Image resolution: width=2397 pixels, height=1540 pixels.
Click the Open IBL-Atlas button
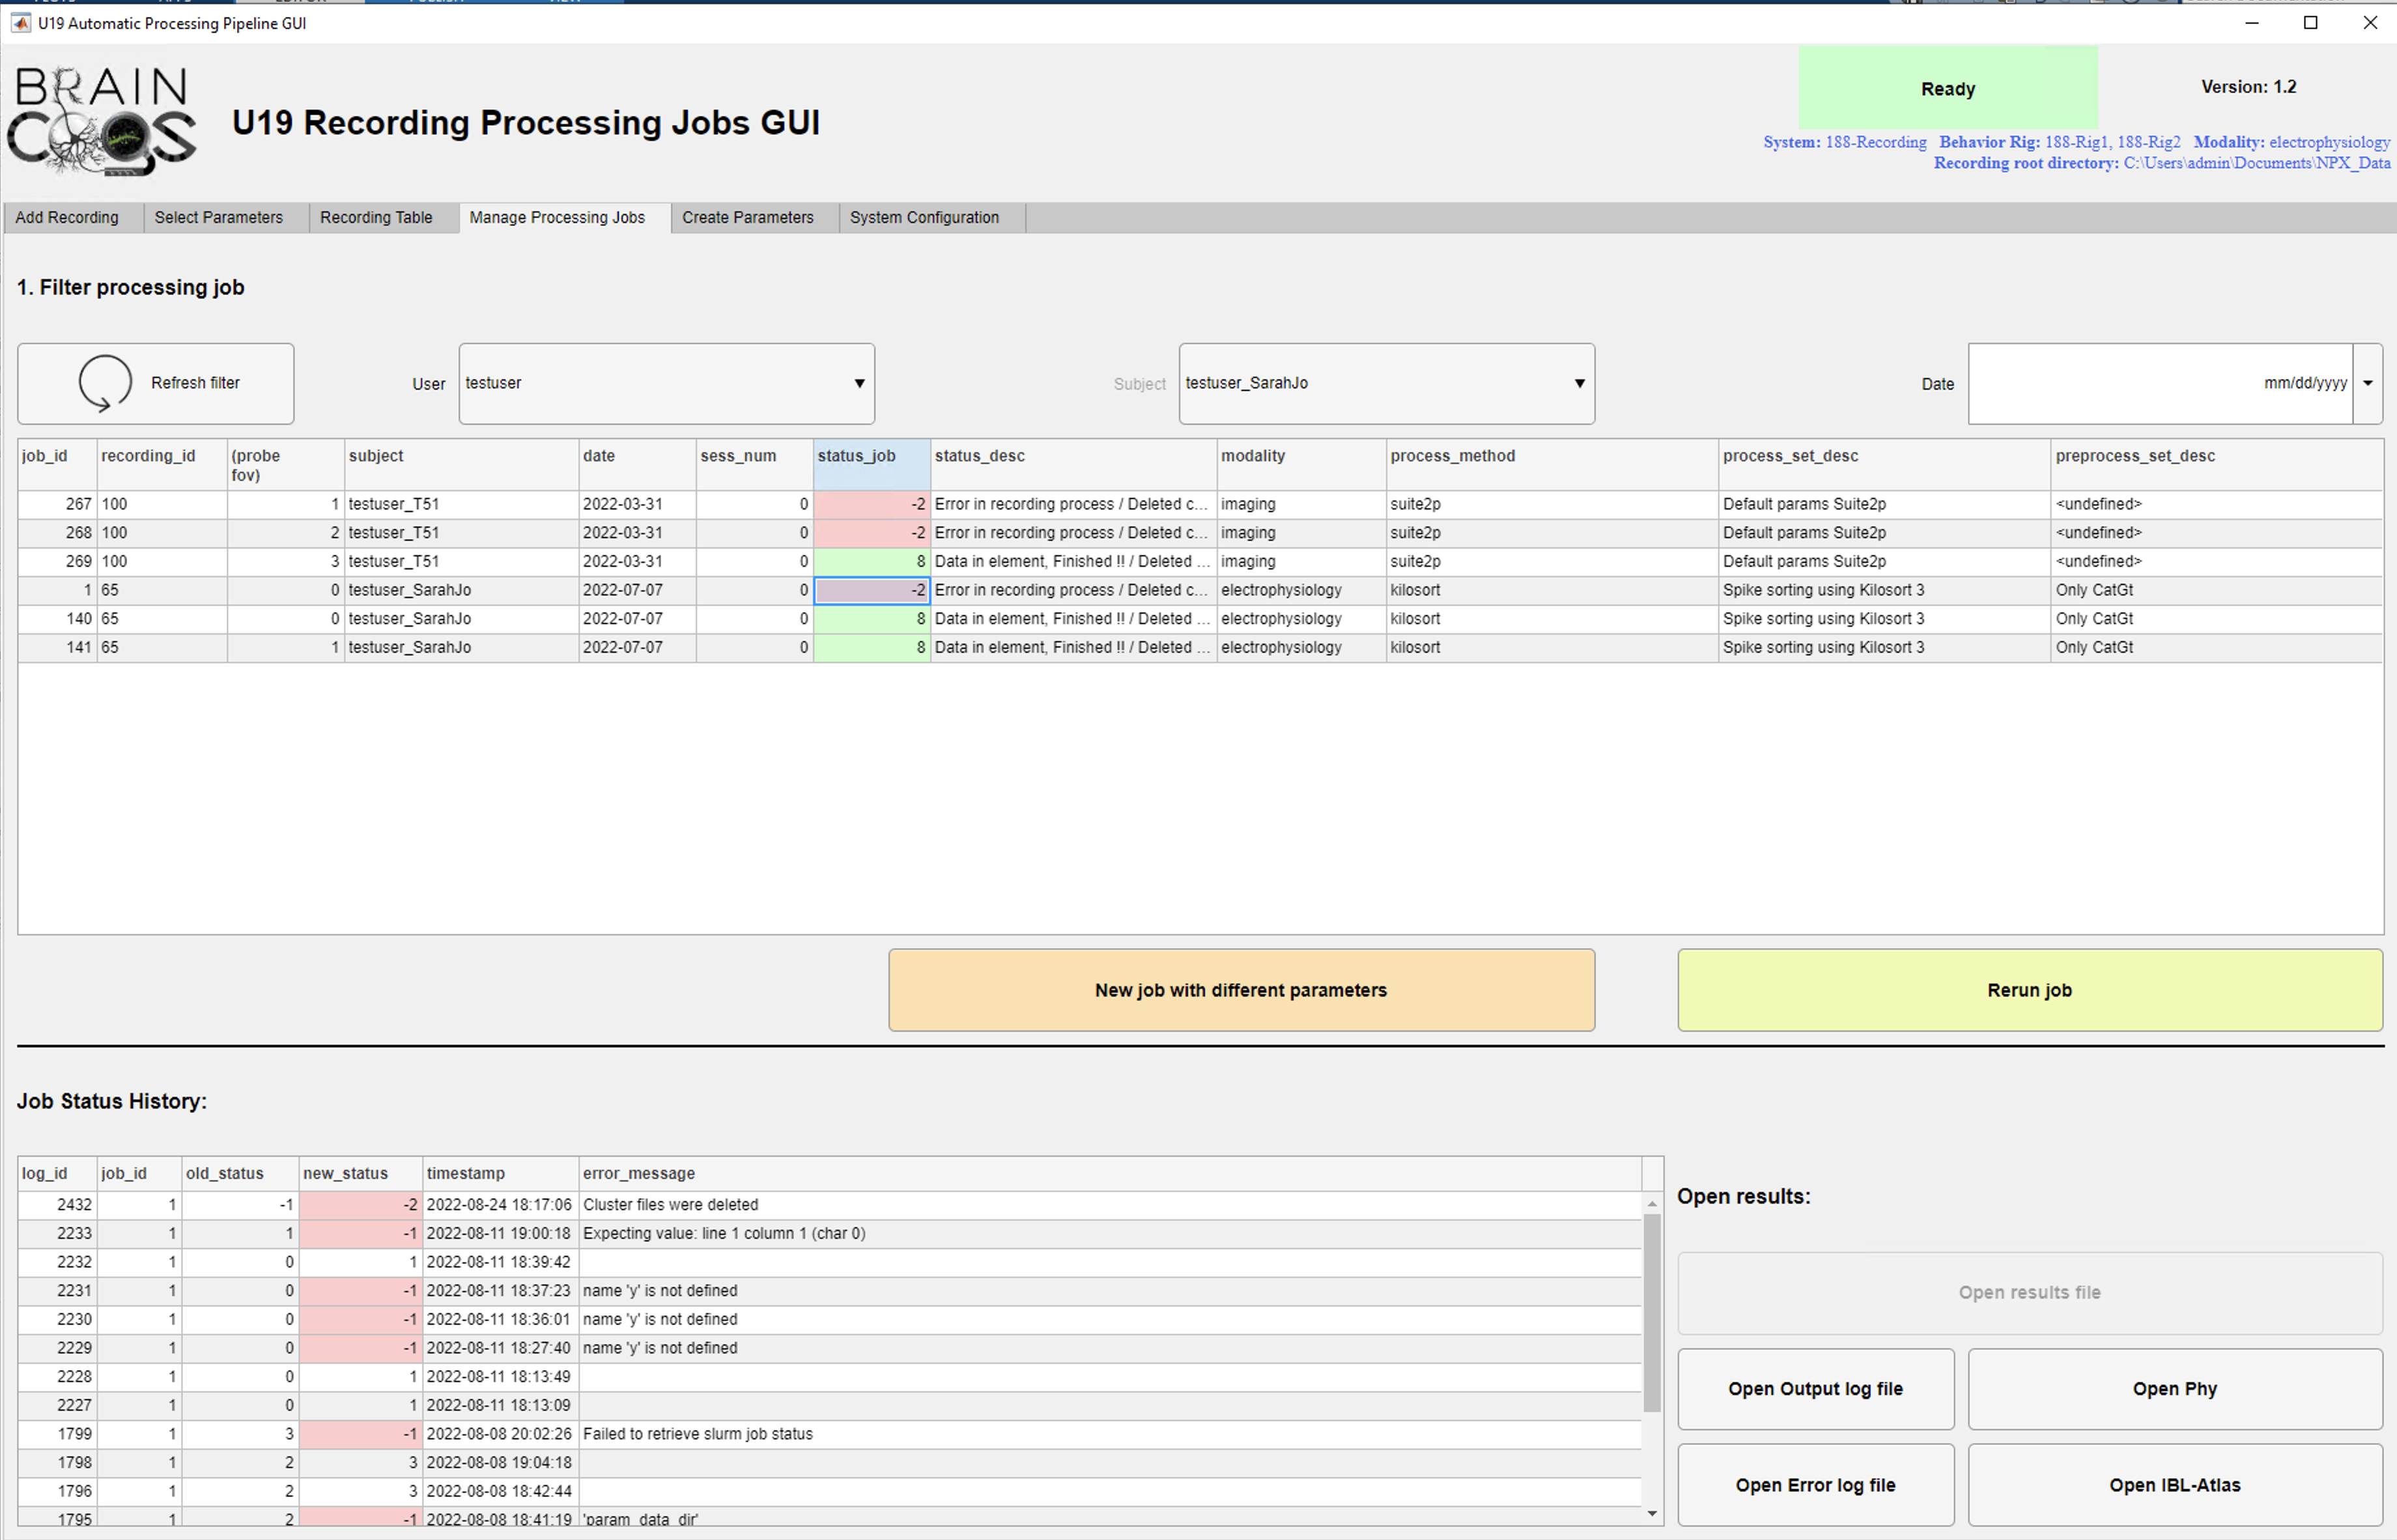click(2175, 1485)
